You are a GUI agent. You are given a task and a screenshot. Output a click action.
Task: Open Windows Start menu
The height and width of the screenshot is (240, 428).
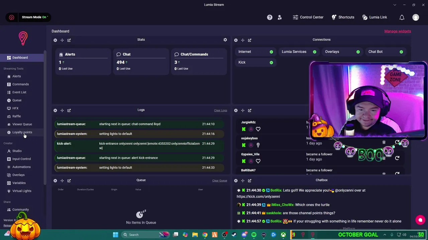point(115,235)
